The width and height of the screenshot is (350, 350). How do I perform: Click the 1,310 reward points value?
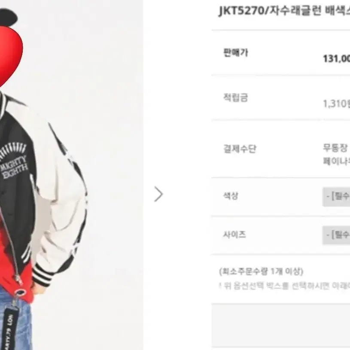tap(336, 103)
